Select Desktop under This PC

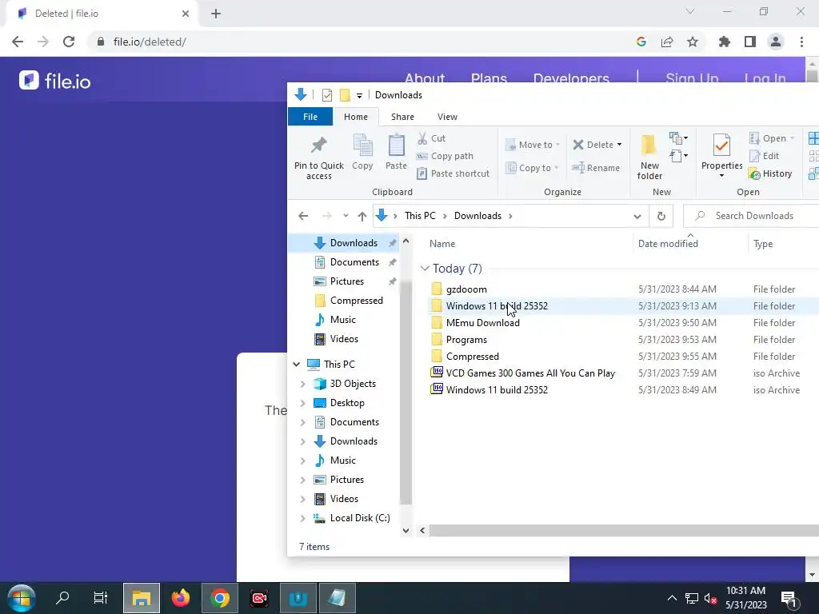[x=347, y=403]
